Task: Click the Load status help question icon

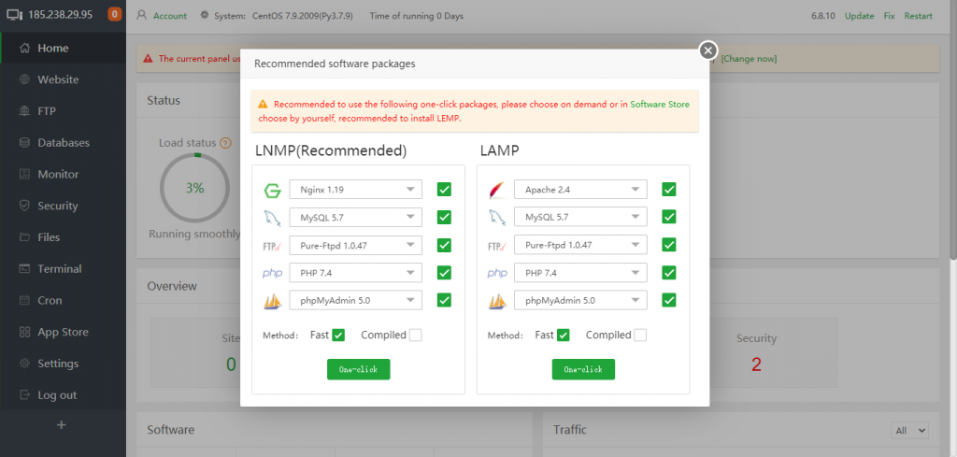Action: pyautogui.click(x=225, y=143)
